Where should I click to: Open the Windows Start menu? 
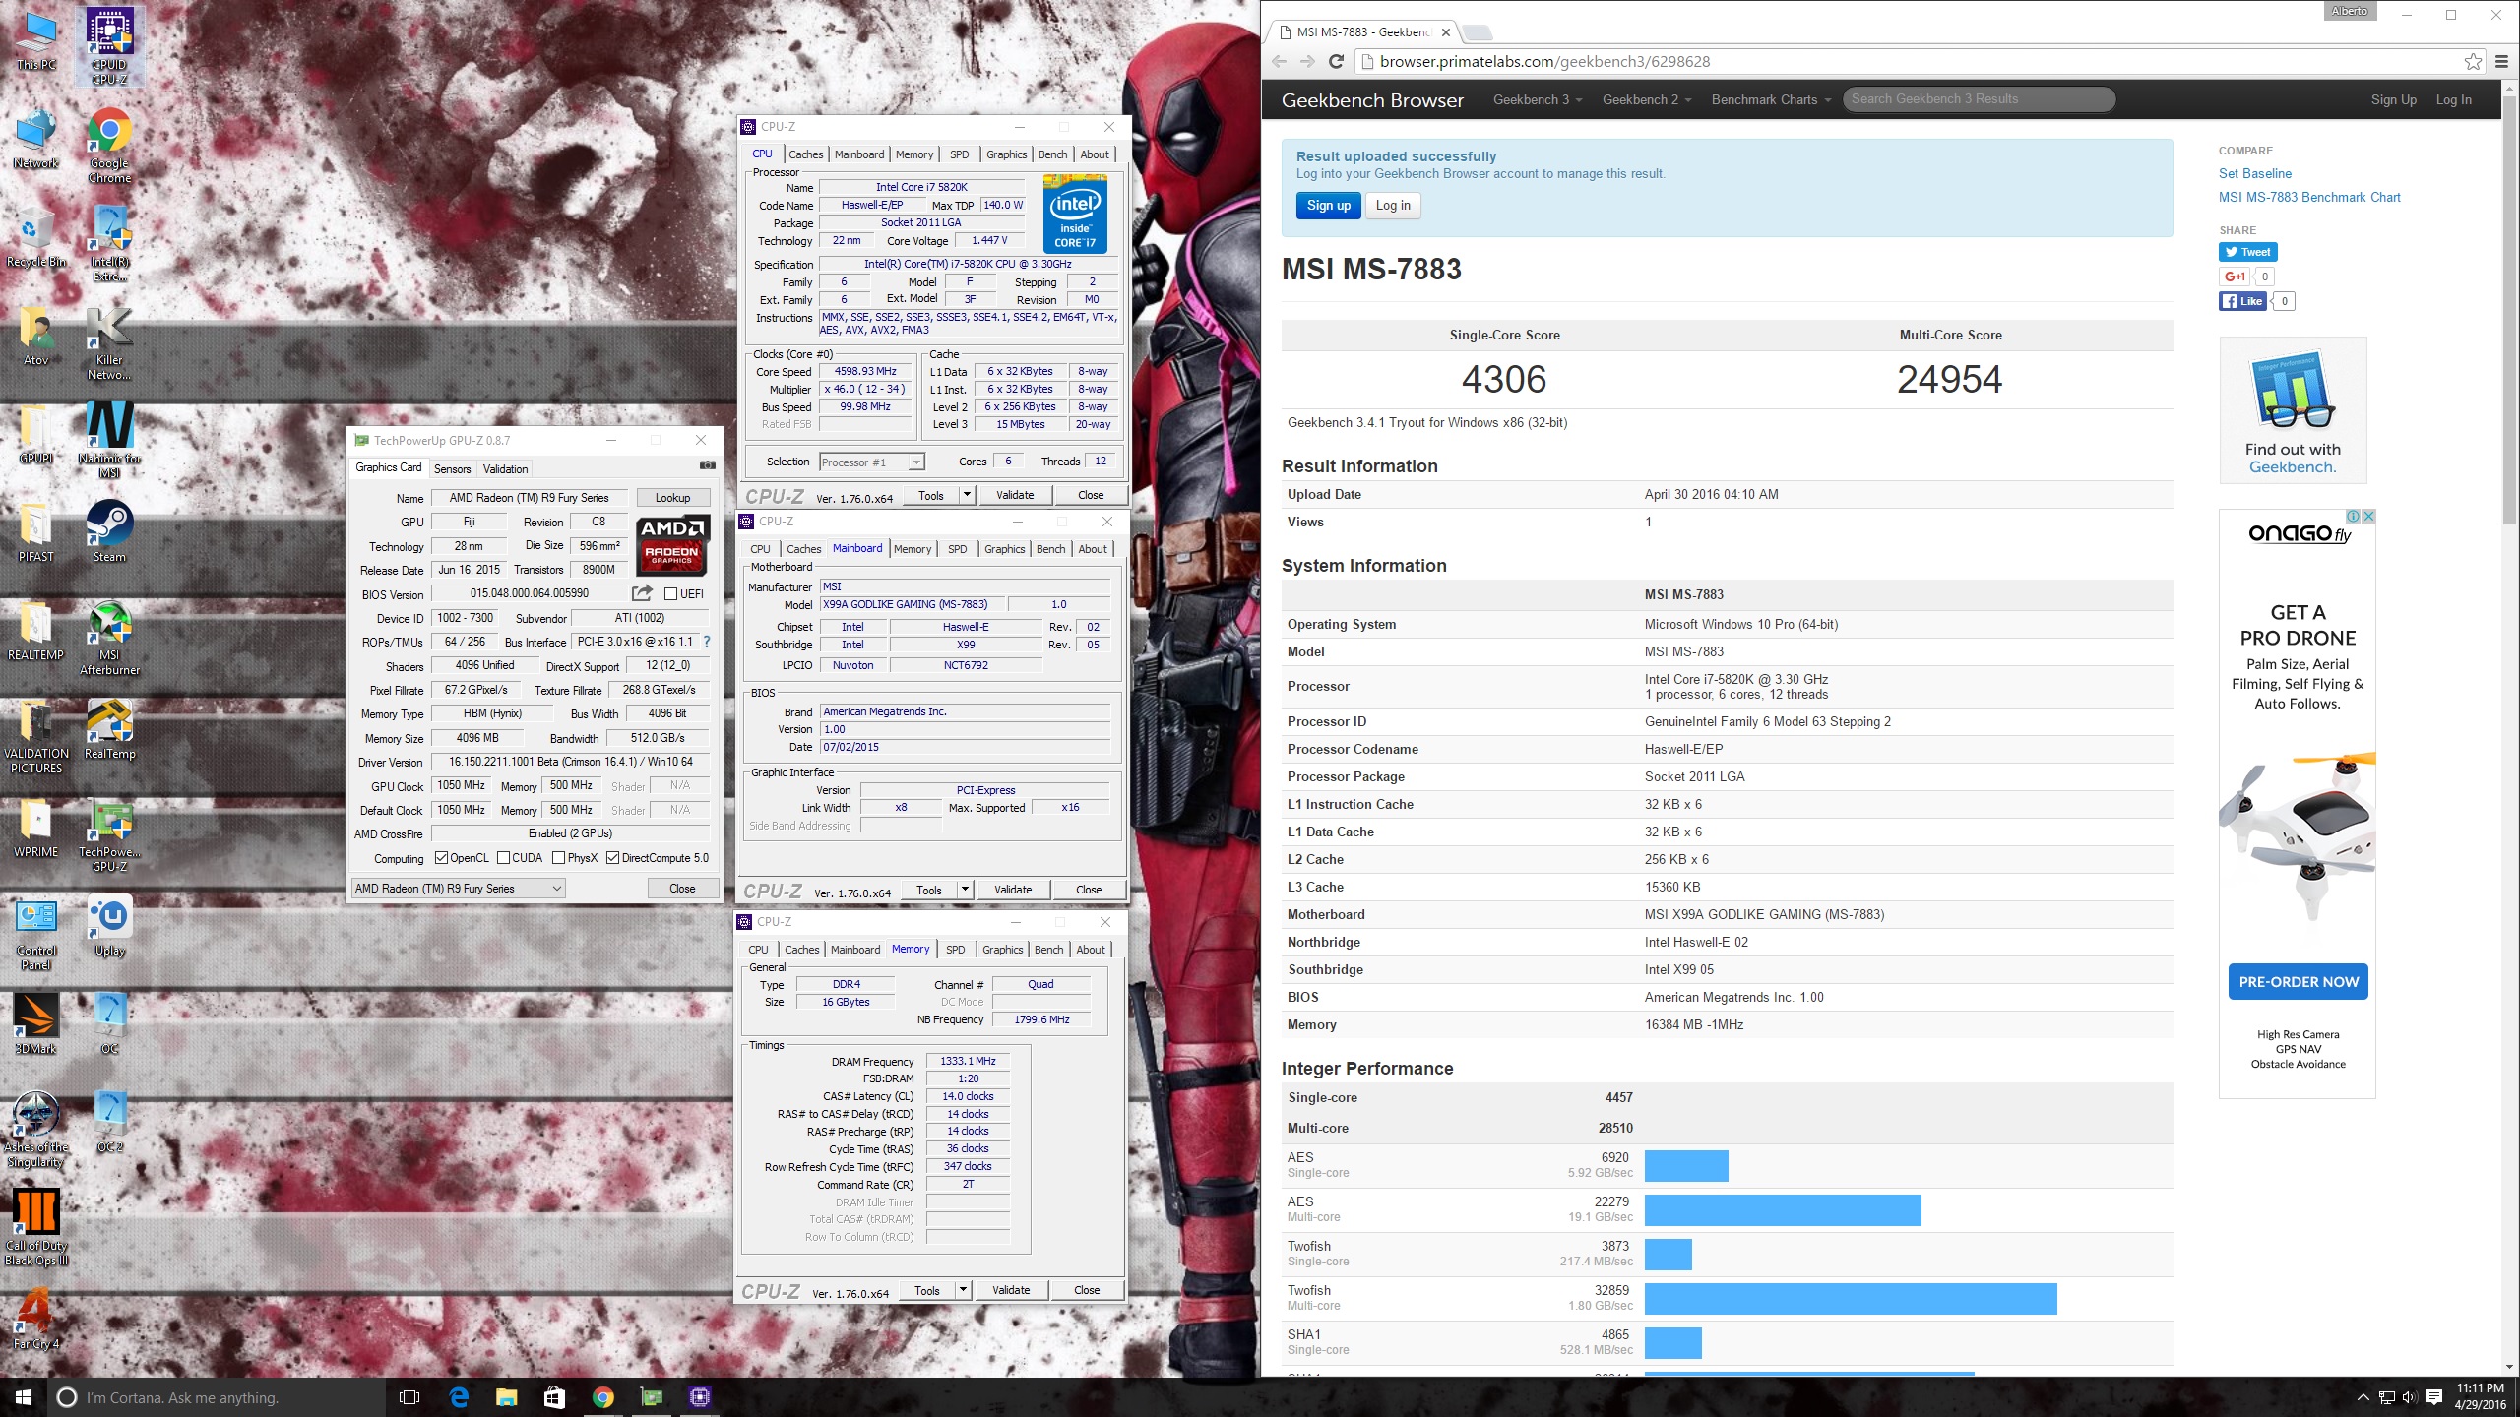click(x=24, y=1397)
